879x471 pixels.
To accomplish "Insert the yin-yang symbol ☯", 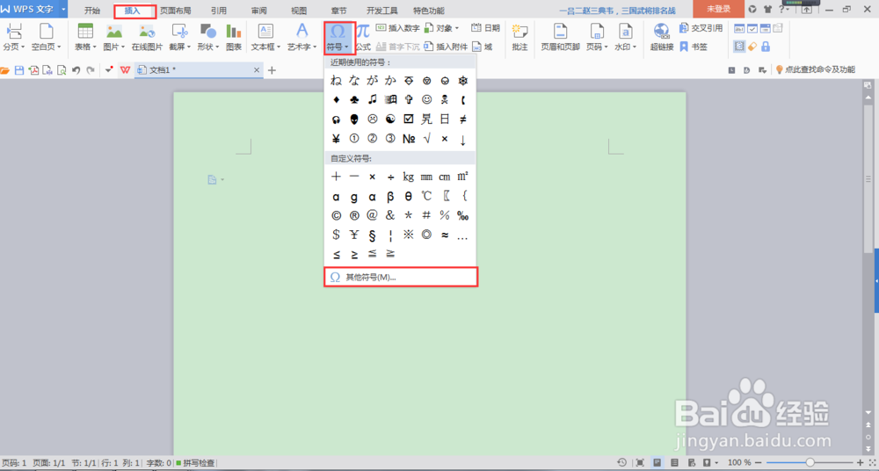I will click(x=390, y=119).
